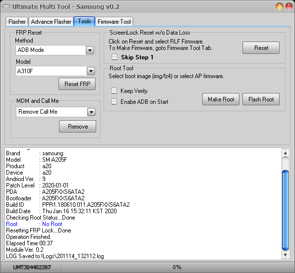Click the Bootloader 'A205FXXS6ATA2' value
Viewport: 295px width, 273px height.
[x=63, y=198]
